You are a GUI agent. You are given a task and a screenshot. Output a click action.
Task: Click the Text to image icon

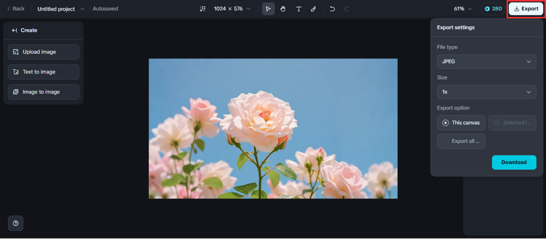click(x=16, y=72)
